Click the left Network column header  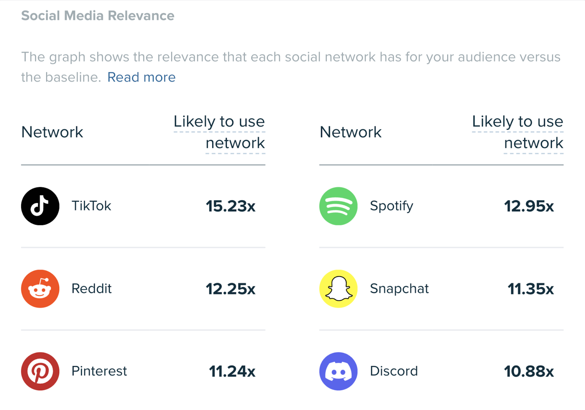[52, 132]
